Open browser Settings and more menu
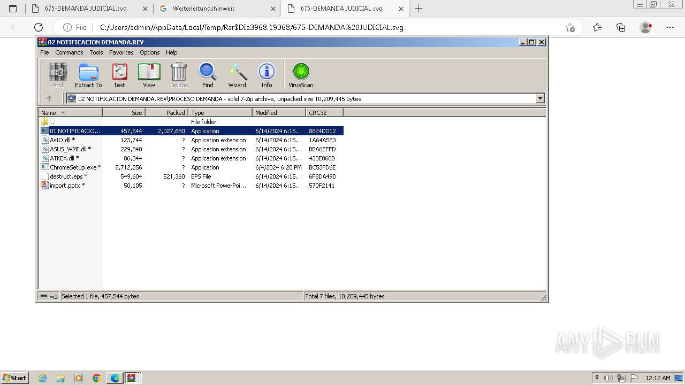The image size is (685, 385). pyautogui.click(x=670, y=27)
